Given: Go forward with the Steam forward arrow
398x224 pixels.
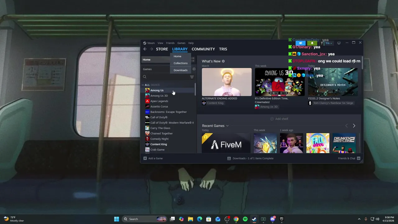Looking at the screenshot, I should tap(151, 49).
